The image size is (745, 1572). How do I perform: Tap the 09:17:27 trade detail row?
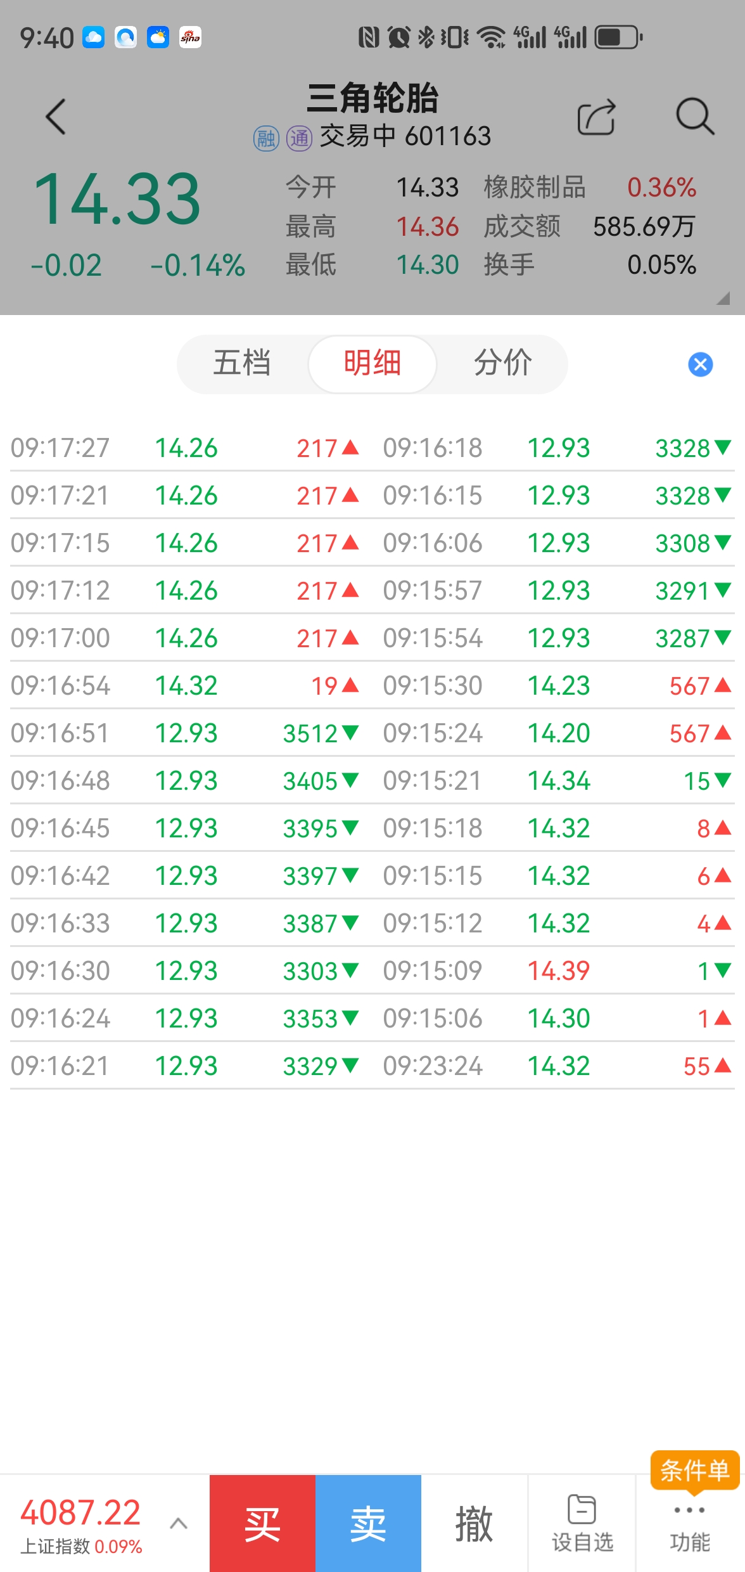pos(185,448)
